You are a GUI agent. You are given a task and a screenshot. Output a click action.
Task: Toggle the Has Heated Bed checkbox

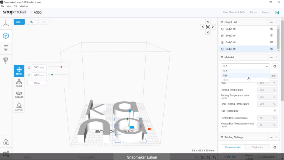point(275,111)
